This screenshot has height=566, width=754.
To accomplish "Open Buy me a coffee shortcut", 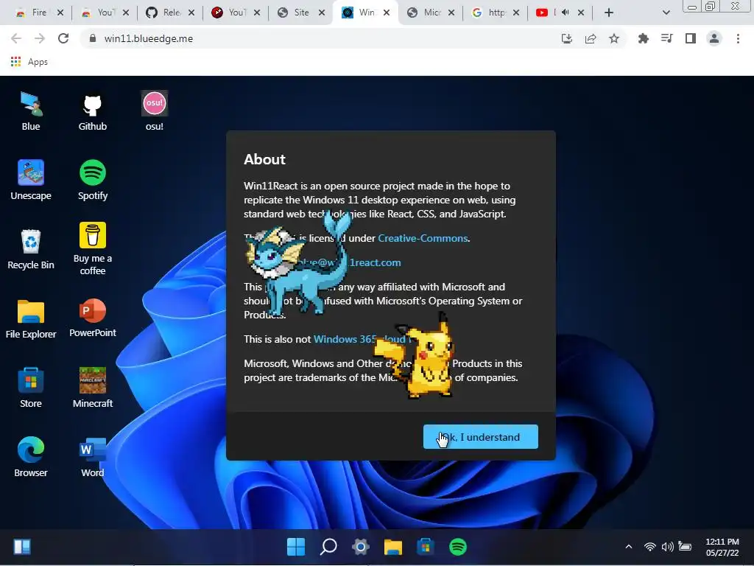I will pos(92,249).
